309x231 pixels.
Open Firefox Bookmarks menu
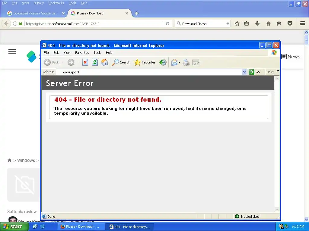click(x=56, y=3)
